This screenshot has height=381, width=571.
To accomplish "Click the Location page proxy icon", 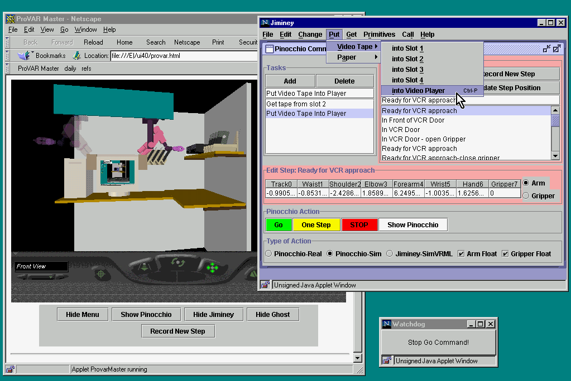I will (77, 56).
